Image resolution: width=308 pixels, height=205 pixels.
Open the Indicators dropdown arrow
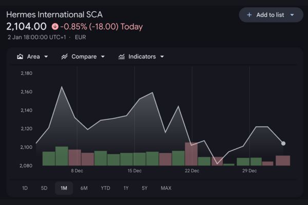(162, 56)
